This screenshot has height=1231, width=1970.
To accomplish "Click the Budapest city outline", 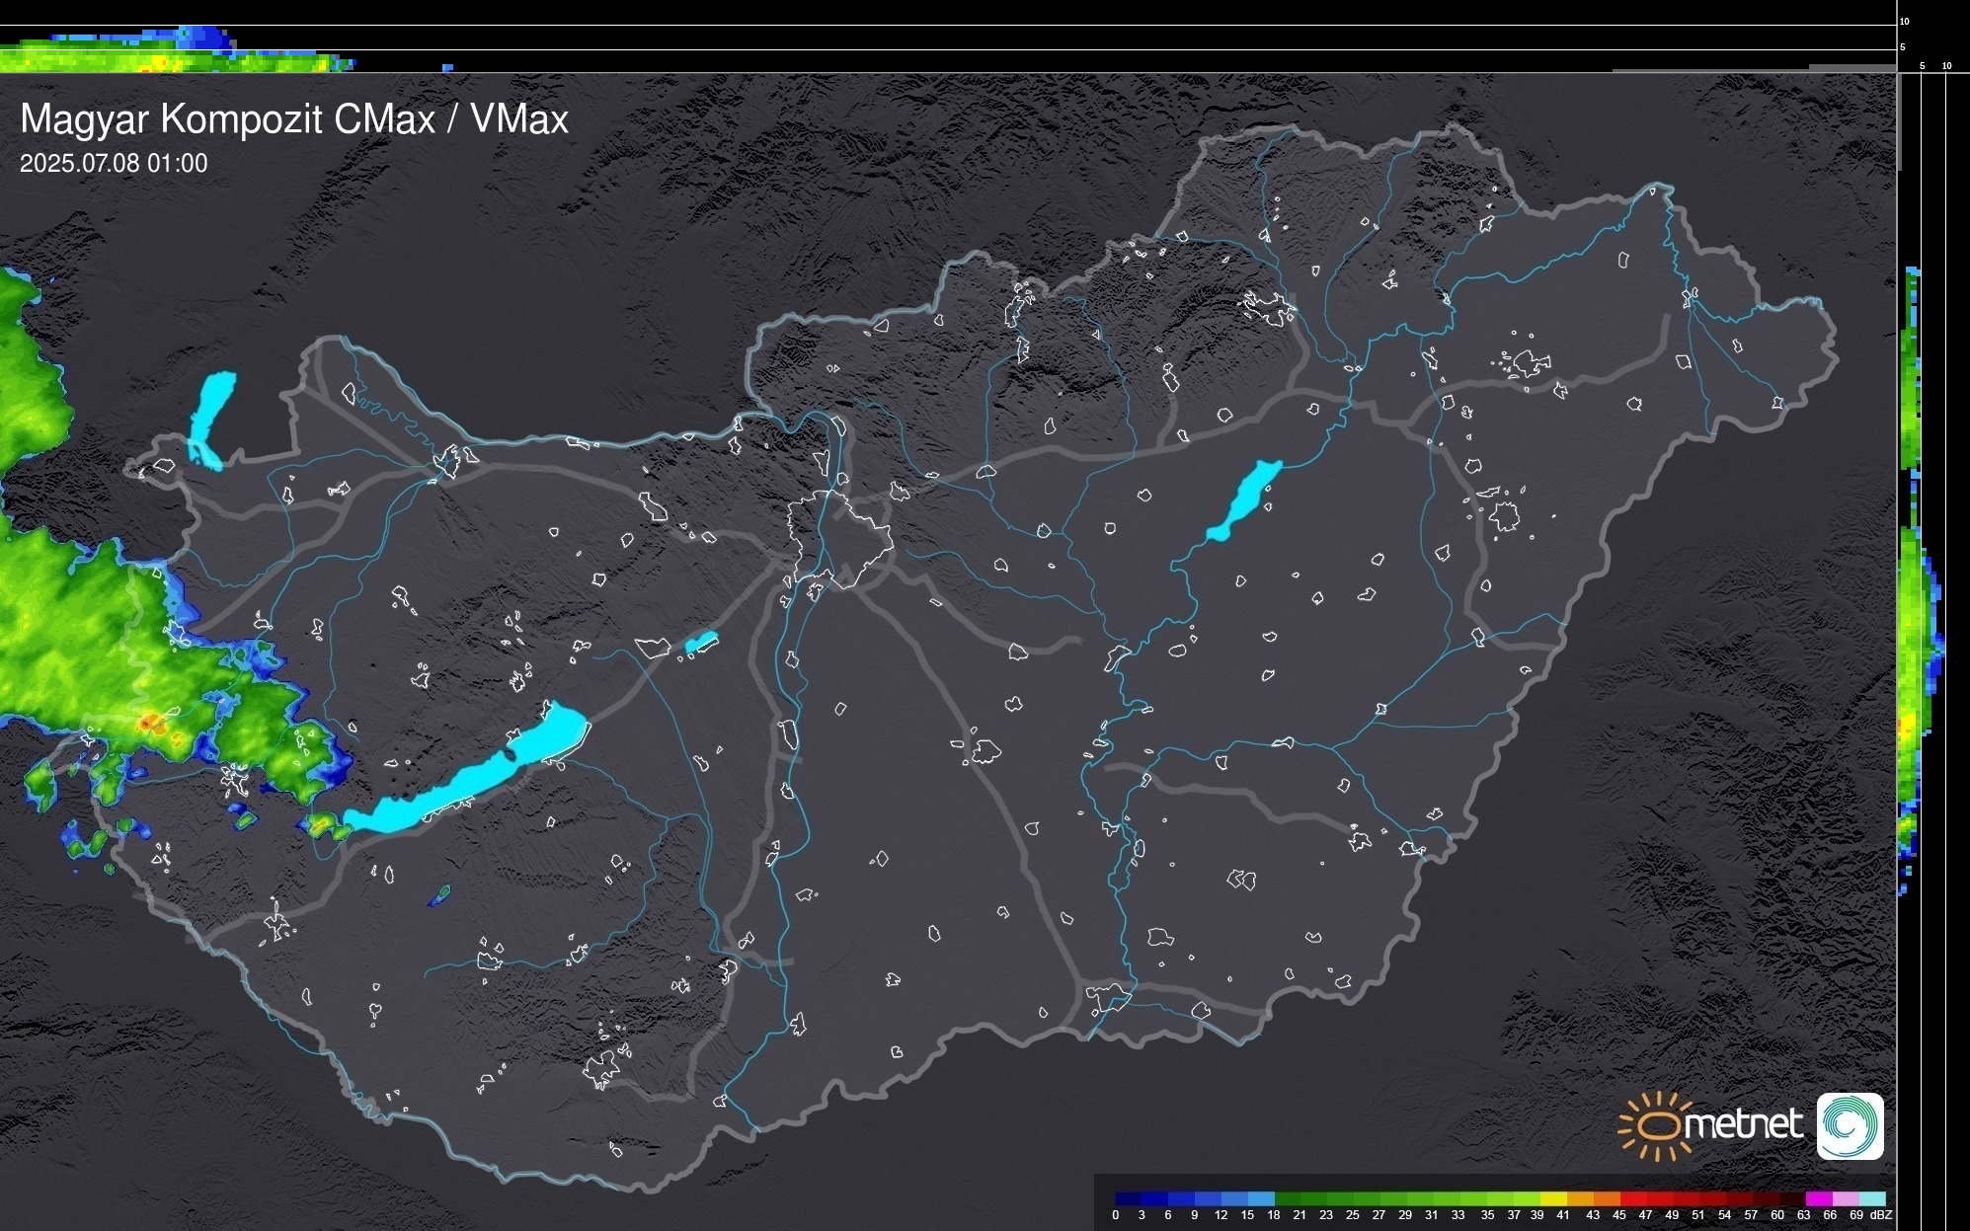I will tap(839, 538).
